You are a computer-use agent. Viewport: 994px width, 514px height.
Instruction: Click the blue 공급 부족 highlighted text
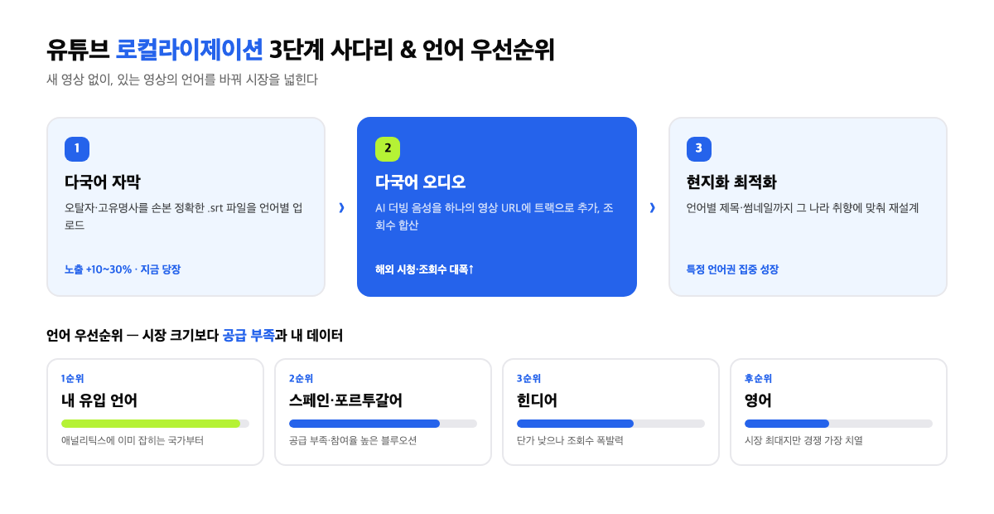pos(248,336)
